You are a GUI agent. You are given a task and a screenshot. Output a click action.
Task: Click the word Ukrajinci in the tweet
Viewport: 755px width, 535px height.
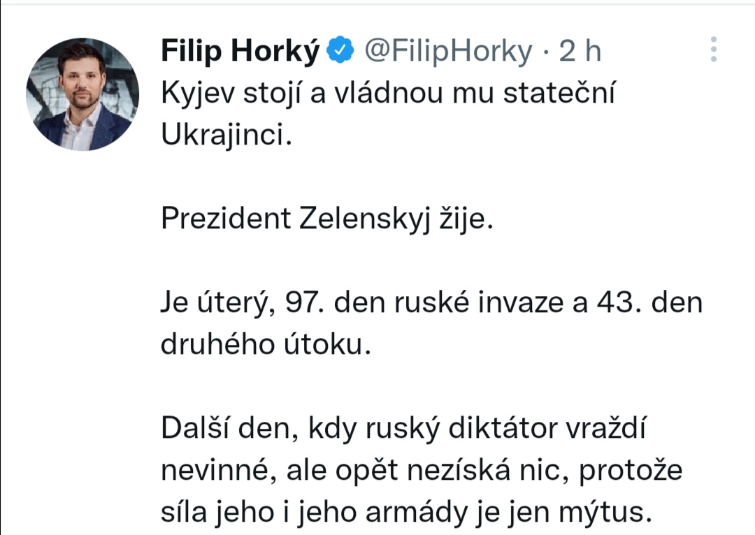click(225, 135)
